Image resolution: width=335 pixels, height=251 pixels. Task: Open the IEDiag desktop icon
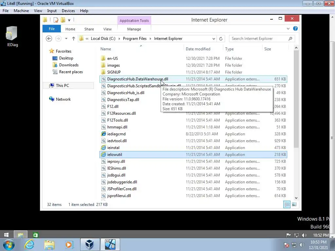coord(12,36)
